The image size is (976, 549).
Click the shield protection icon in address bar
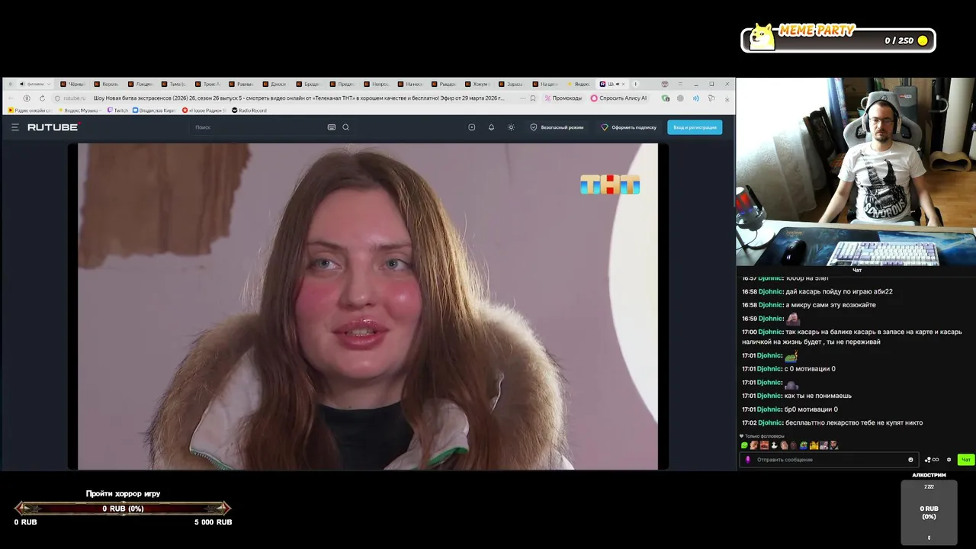click(57, 98)
